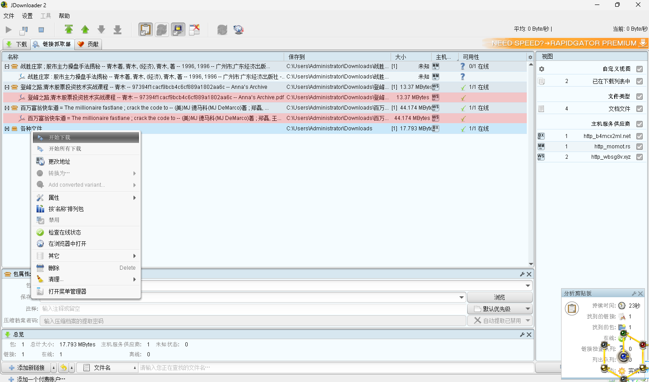
Task: Toggle the http_momot.rs host checkbox
Action: pyautogui.click(x=639, y=146)
